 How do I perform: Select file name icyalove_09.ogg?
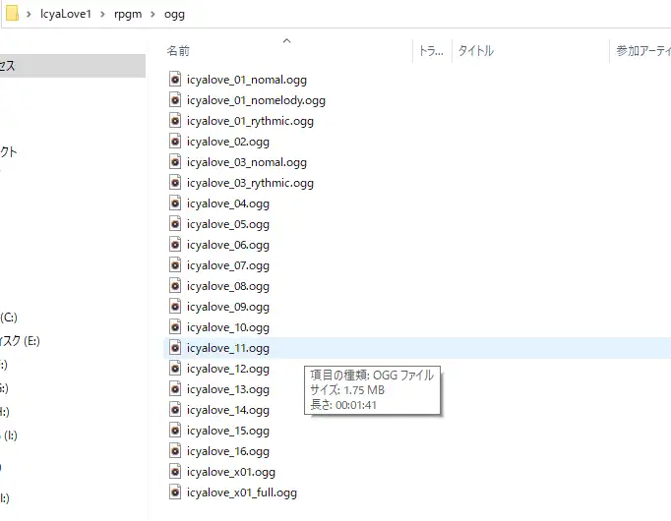click(227, 308)
